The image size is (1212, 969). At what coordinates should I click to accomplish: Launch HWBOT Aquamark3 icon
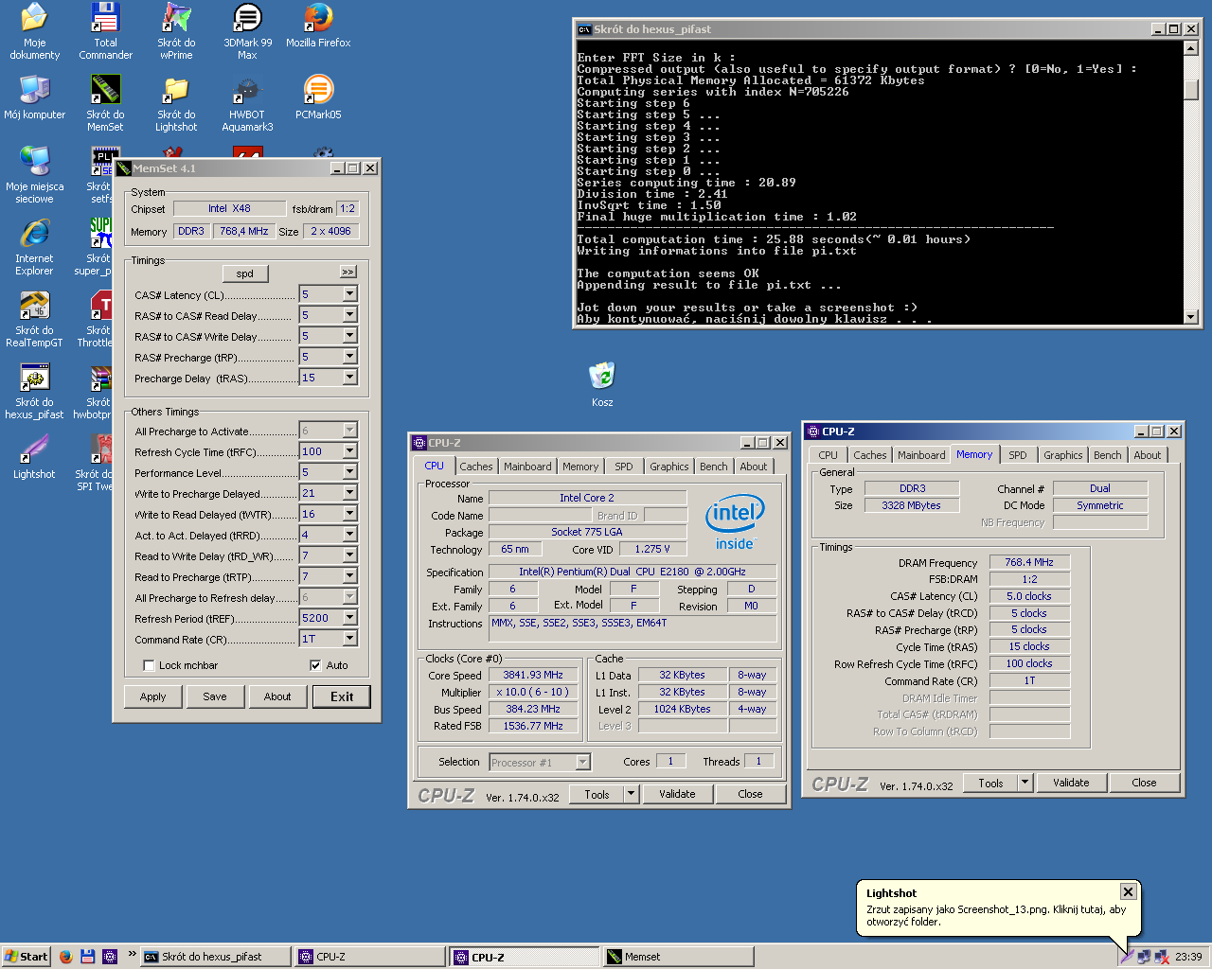tap(247, 103)
